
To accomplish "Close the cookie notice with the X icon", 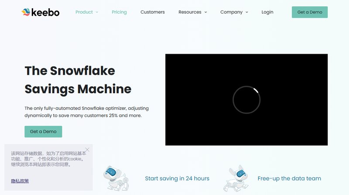I will pos(87,150).
